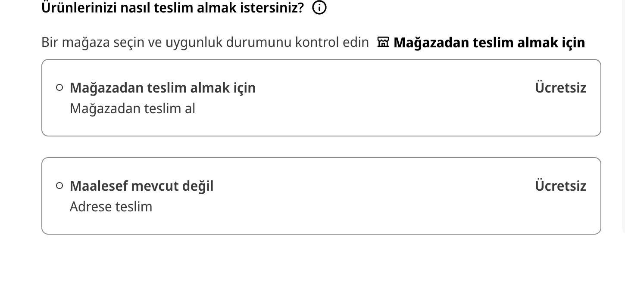Click the Mağazadan teslim al subtitle
The width and height of the screenshot is (625, 291).
coord(132,108)
